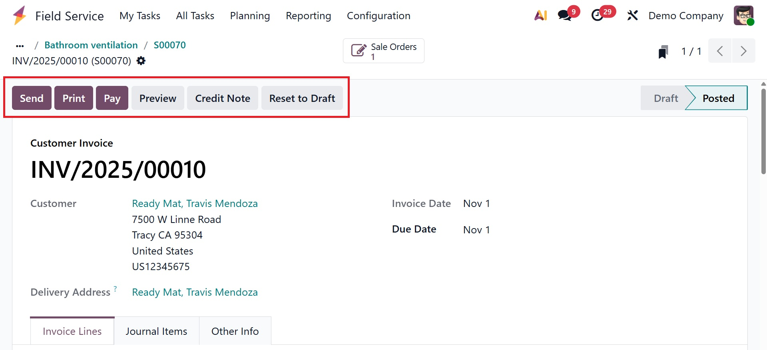Click the Draft status stage
767x350 pixels.
click(665, 98)
